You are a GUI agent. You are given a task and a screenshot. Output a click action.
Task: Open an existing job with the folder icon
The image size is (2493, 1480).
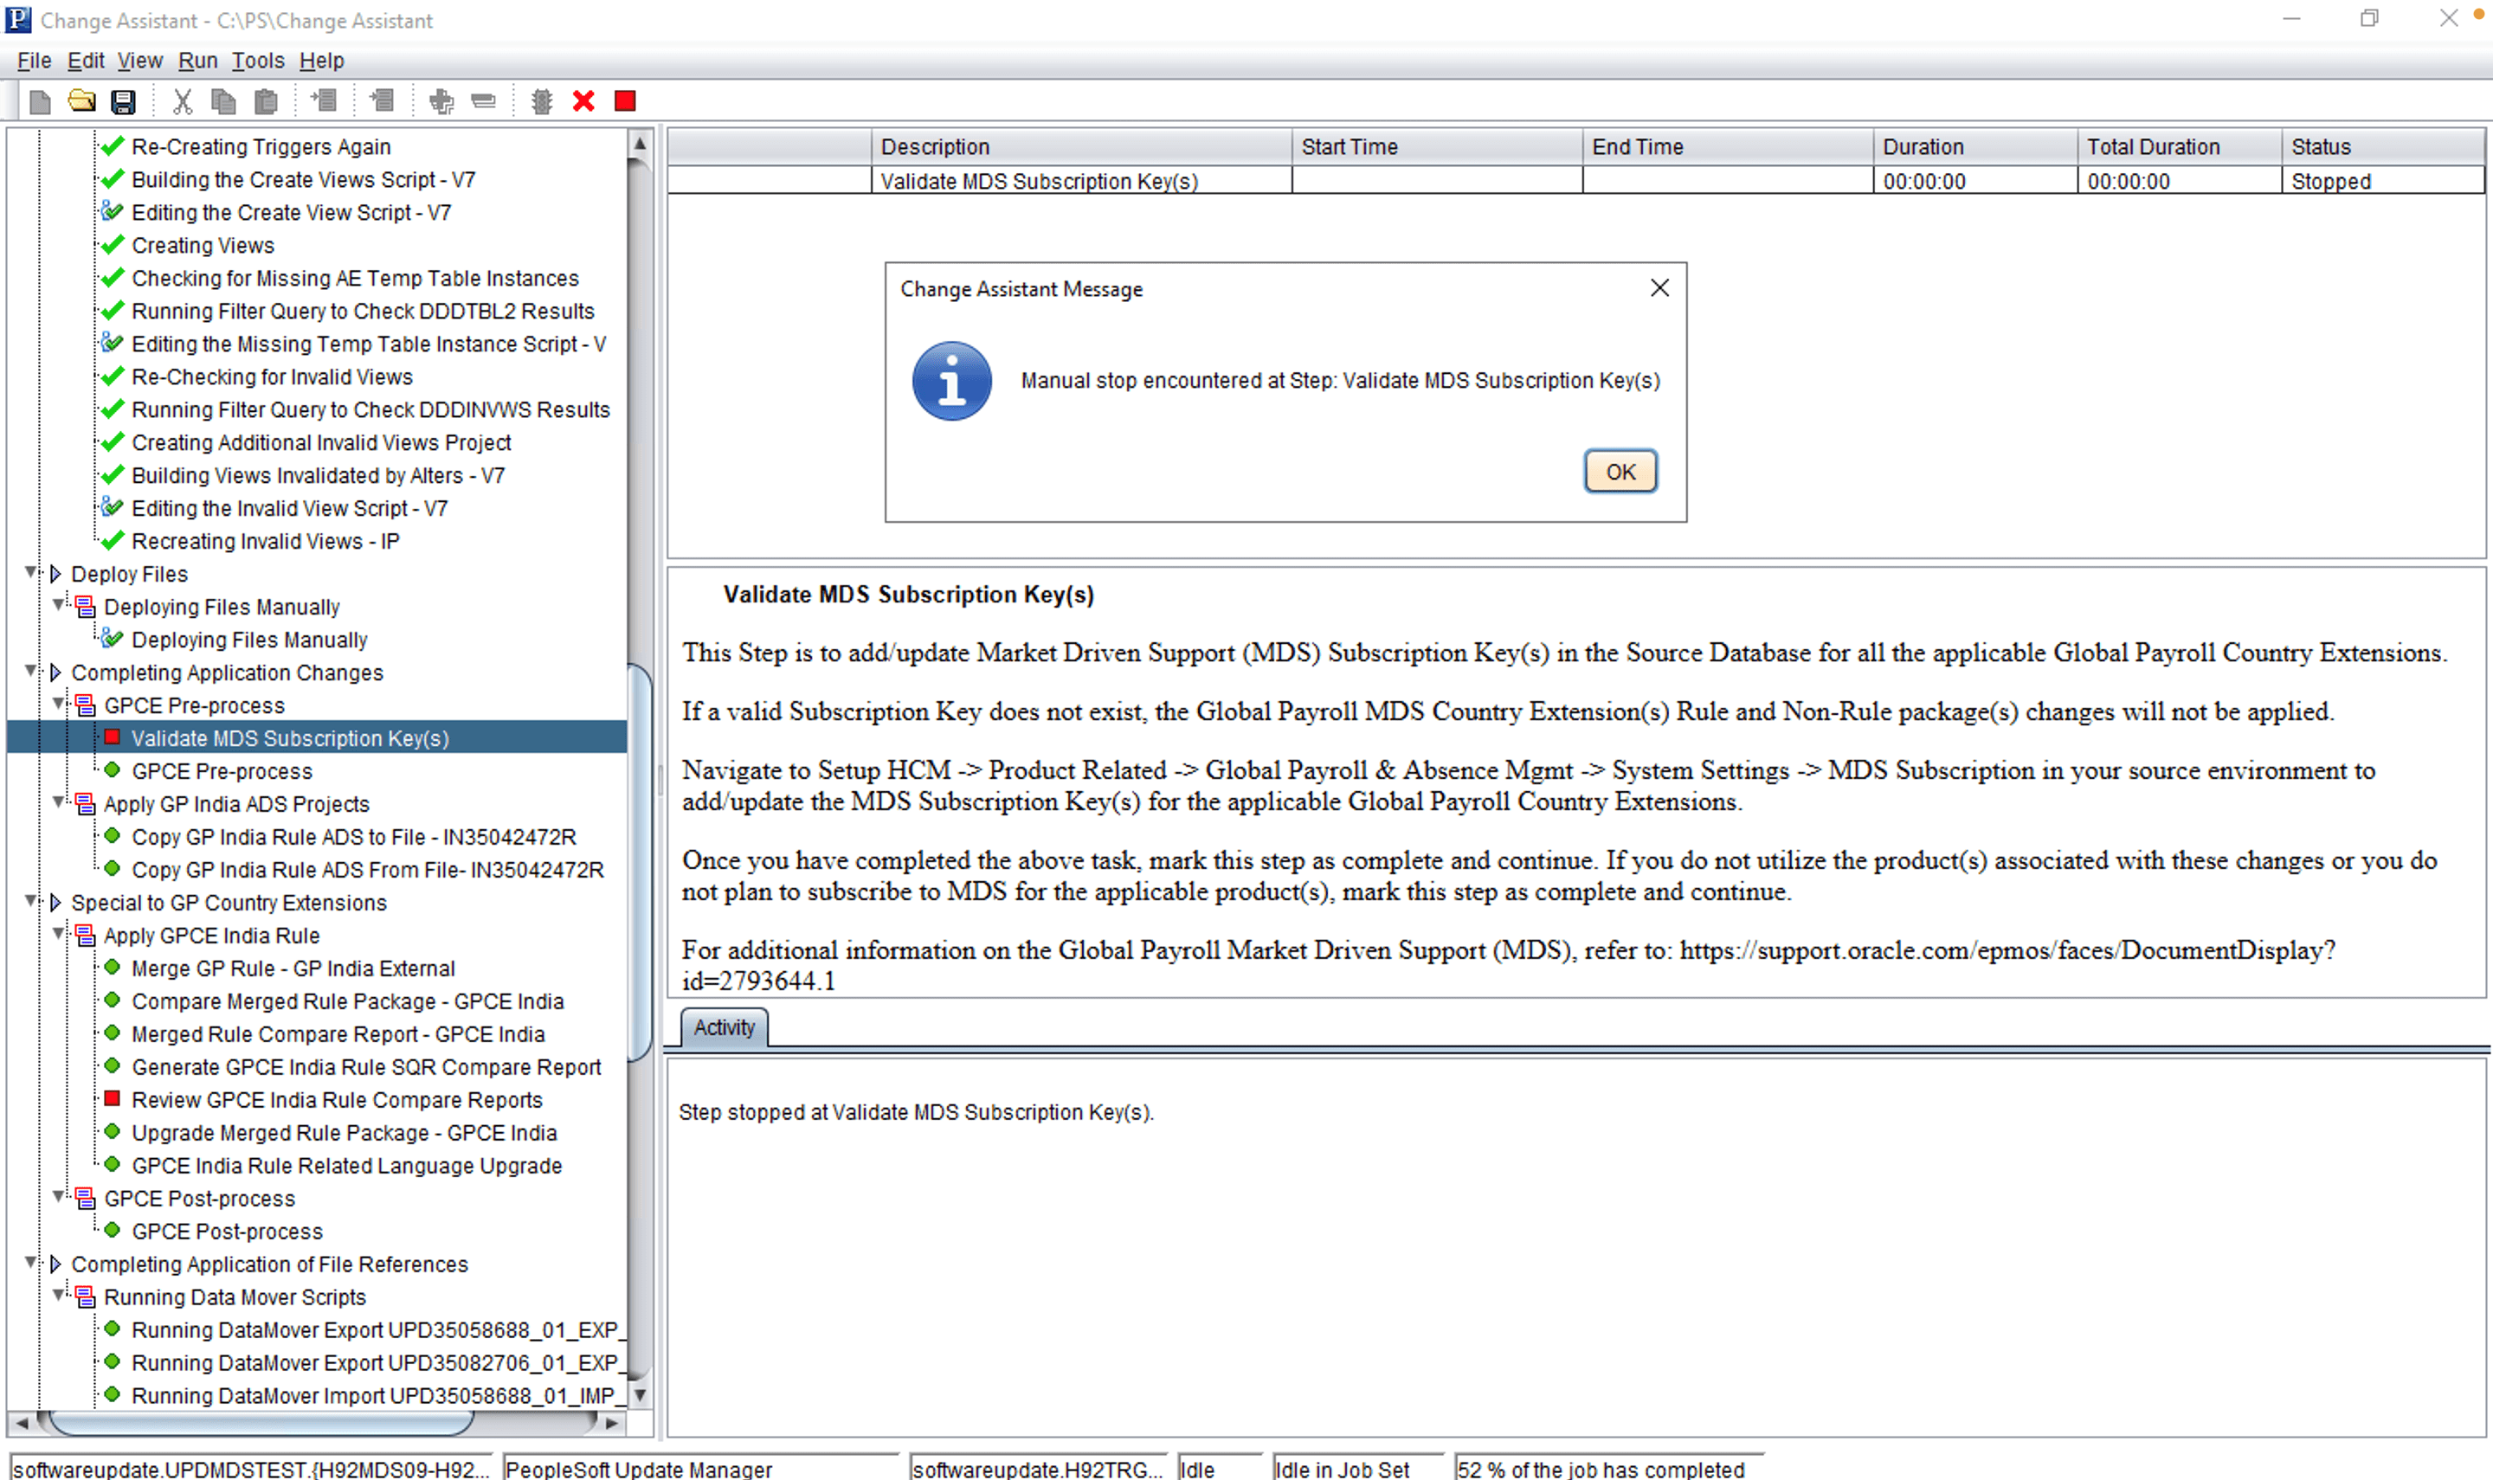[81, 100]
